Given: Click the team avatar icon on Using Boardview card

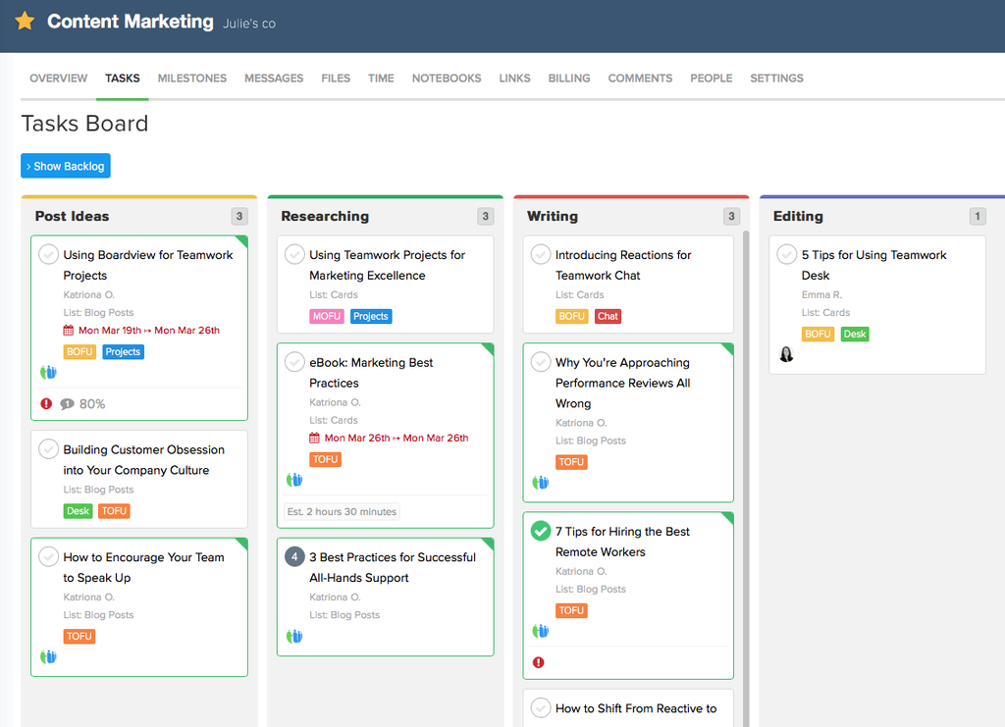Looking at the screenshot, I should click(48, 372).
